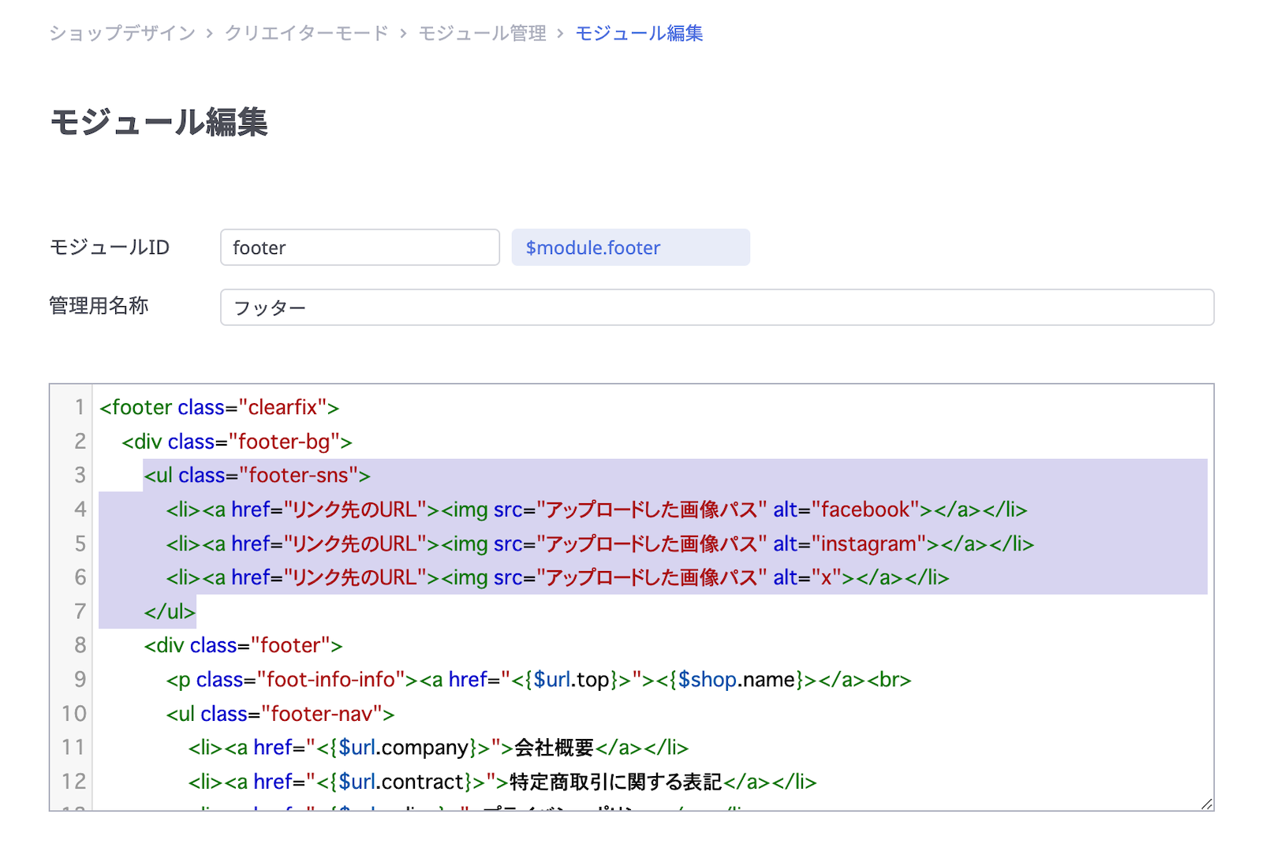Navigate to モジュール管理 breadcrumb
Viewport: 1262px width, 866px height.
482,33
